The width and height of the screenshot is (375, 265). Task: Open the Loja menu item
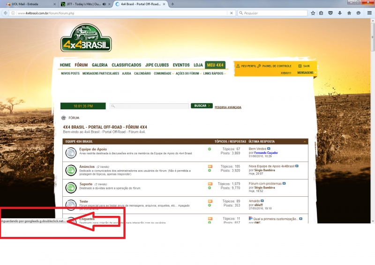click(x=198, y=65)
